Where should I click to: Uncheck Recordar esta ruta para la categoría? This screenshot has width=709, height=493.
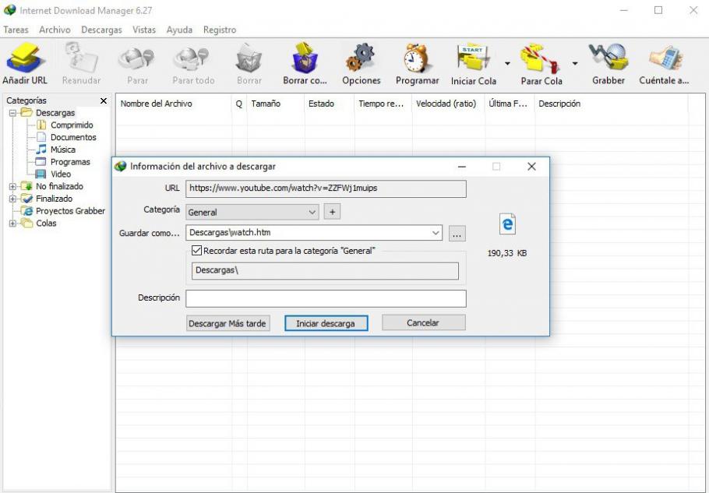pyautogui.click(x=196, y=250)
